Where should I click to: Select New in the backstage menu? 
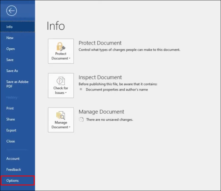[x=18, y=38]
